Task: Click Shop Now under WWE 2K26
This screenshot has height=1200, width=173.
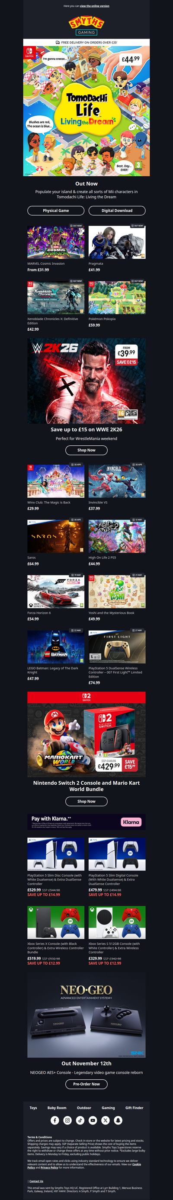Action: [86, 450]
